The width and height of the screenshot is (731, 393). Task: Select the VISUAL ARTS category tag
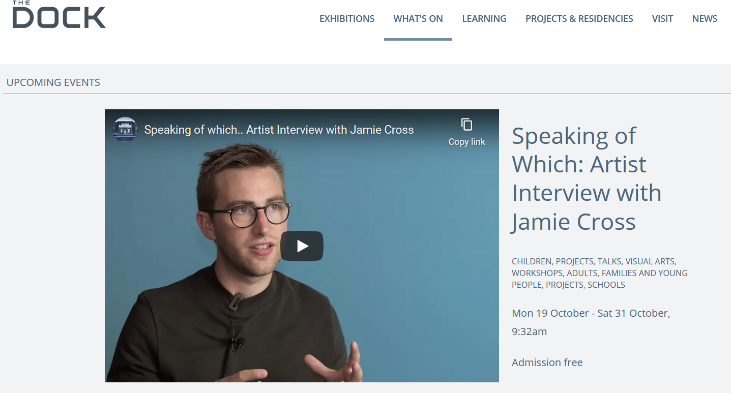(650, 261)
